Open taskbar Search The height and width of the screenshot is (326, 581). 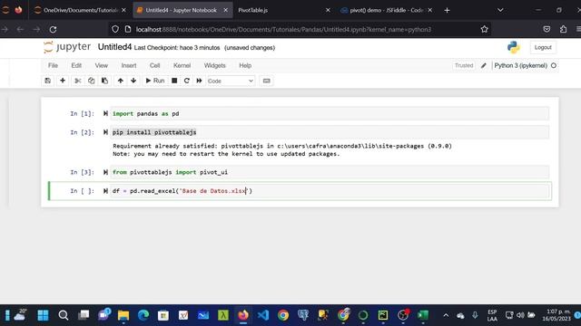[x=64, y=315]
